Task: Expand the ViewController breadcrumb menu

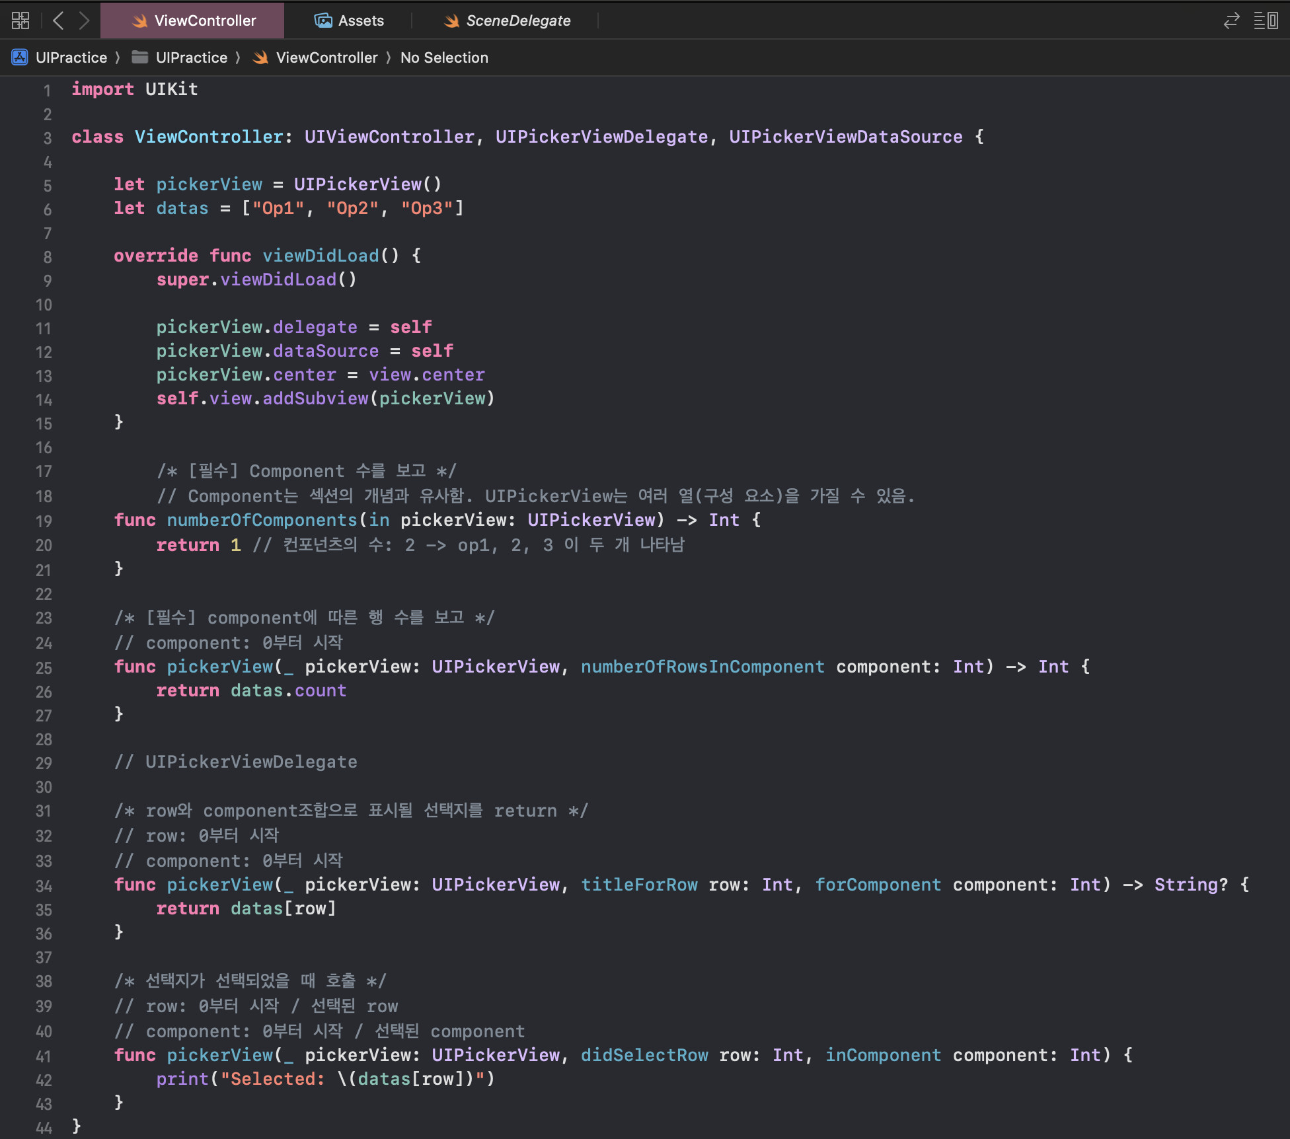Action: pos(326,57)
